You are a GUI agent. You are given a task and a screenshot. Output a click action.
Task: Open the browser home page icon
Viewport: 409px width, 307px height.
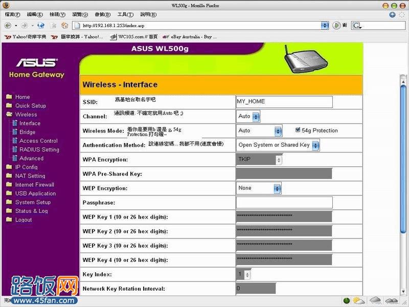point(64,25)
